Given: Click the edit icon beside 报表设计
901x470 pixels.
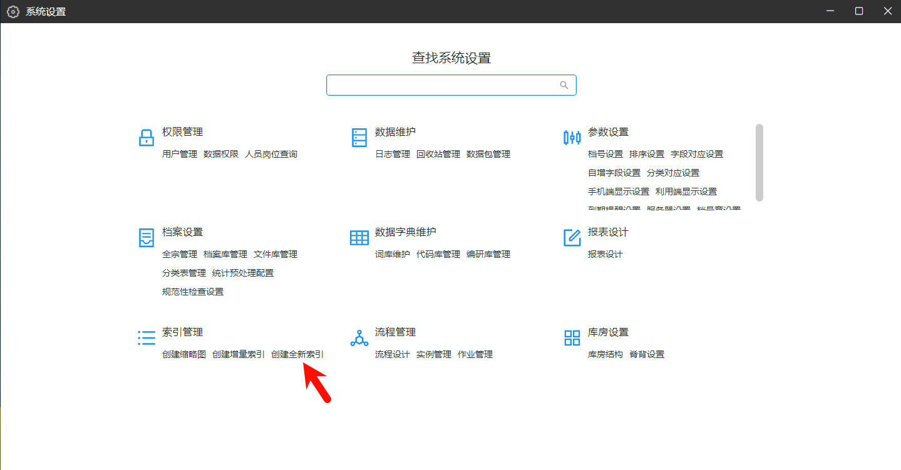Looking at the screenshot, I should pos(572,238).
